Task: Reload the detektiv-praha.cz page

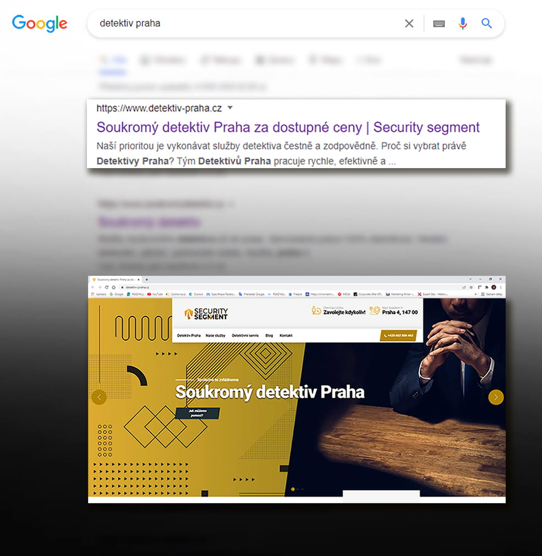Action: [x=106, y=287]
